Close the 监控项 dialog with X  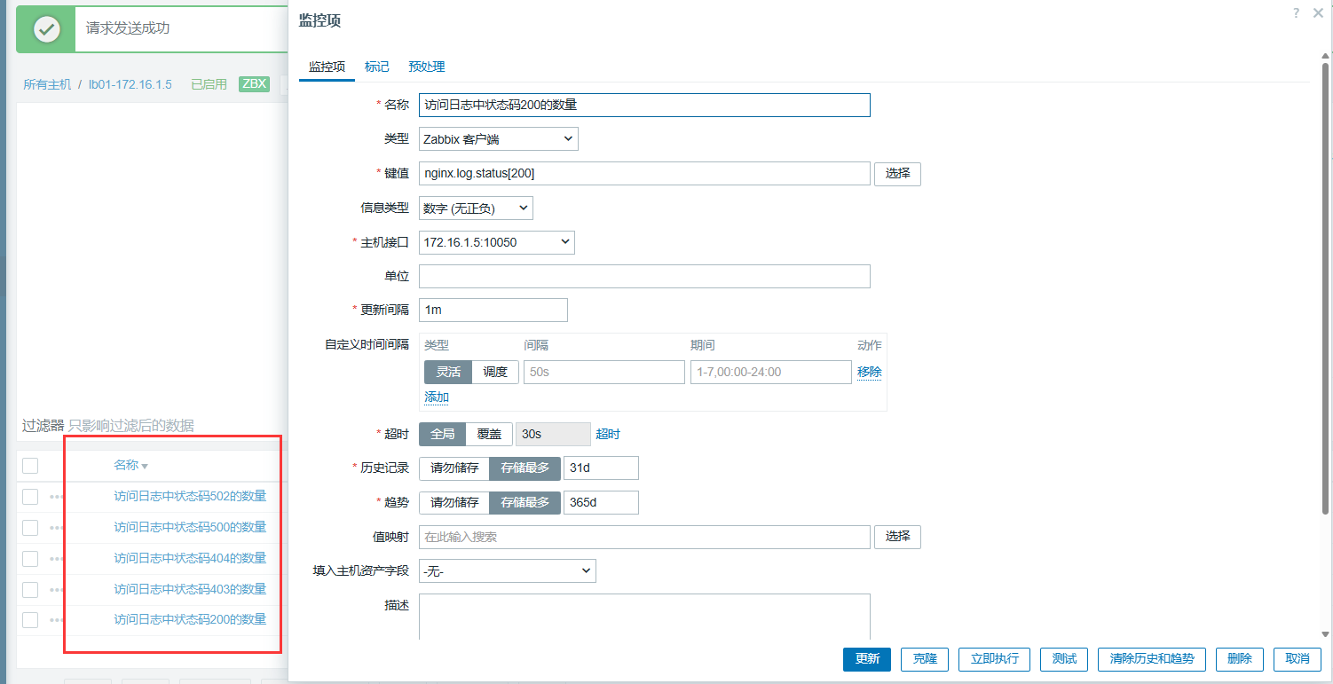(1318, 13)
